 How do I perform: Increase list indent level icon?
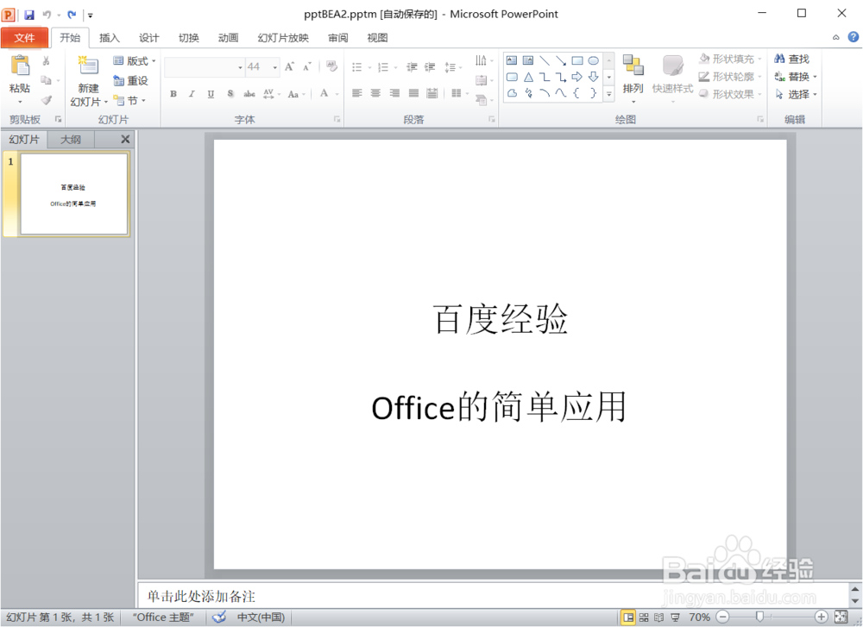430,67
